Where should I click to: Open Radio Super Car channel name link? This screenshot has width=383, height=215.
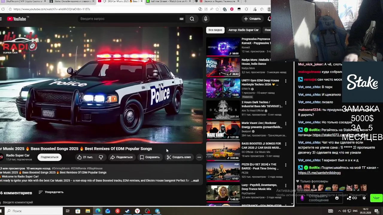pos(18,155)
